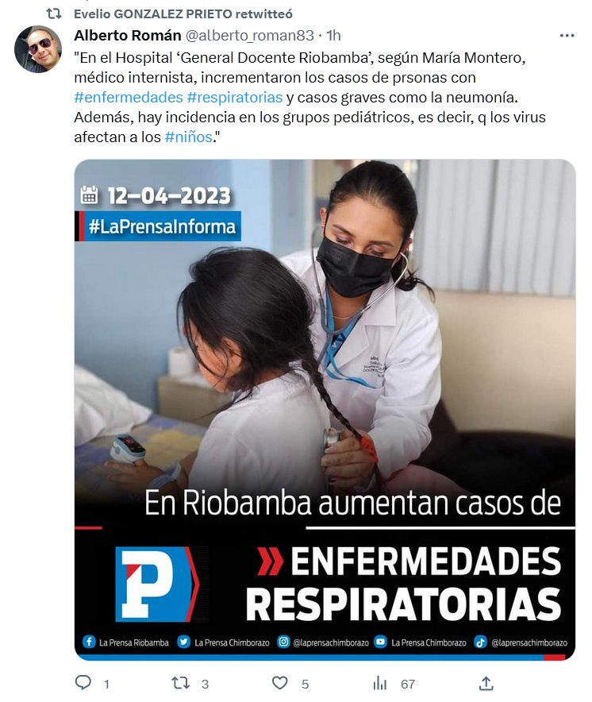The height and width of the screenshot is (702, 592).
Task: Click the #LaPrensaInforma banner in image
Action: [x=158, y=226]
